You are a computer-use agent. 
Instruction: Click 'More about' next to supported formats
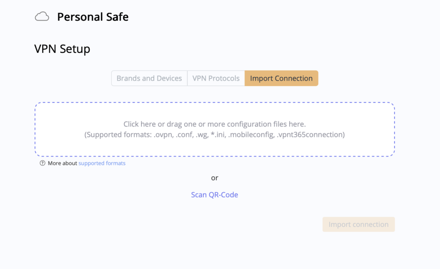[x=61, y=163]
